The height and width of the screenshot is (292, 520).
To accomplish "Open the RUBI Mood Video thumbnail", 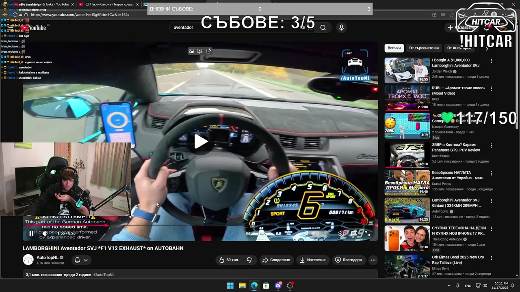I will pyautogui.click(x=407, y=98).
